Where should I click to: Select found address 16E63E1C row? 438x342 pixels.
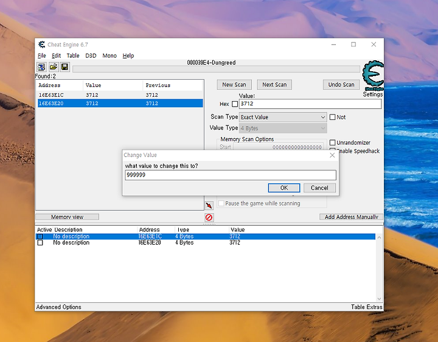[120, 95]
